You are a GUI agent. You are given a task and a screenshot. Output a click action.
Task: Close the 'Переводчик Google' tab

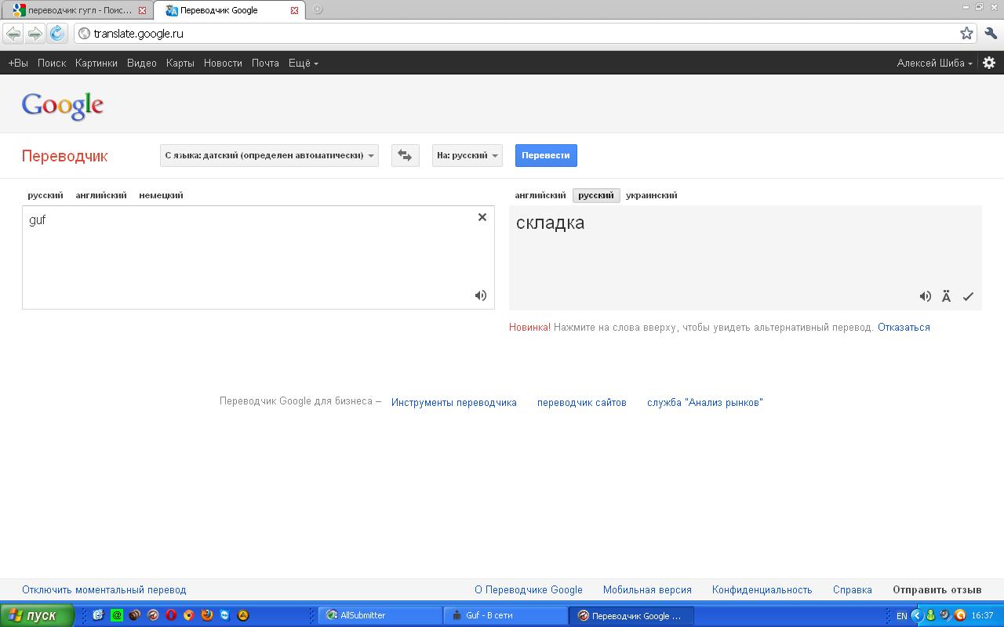point(294,11)
